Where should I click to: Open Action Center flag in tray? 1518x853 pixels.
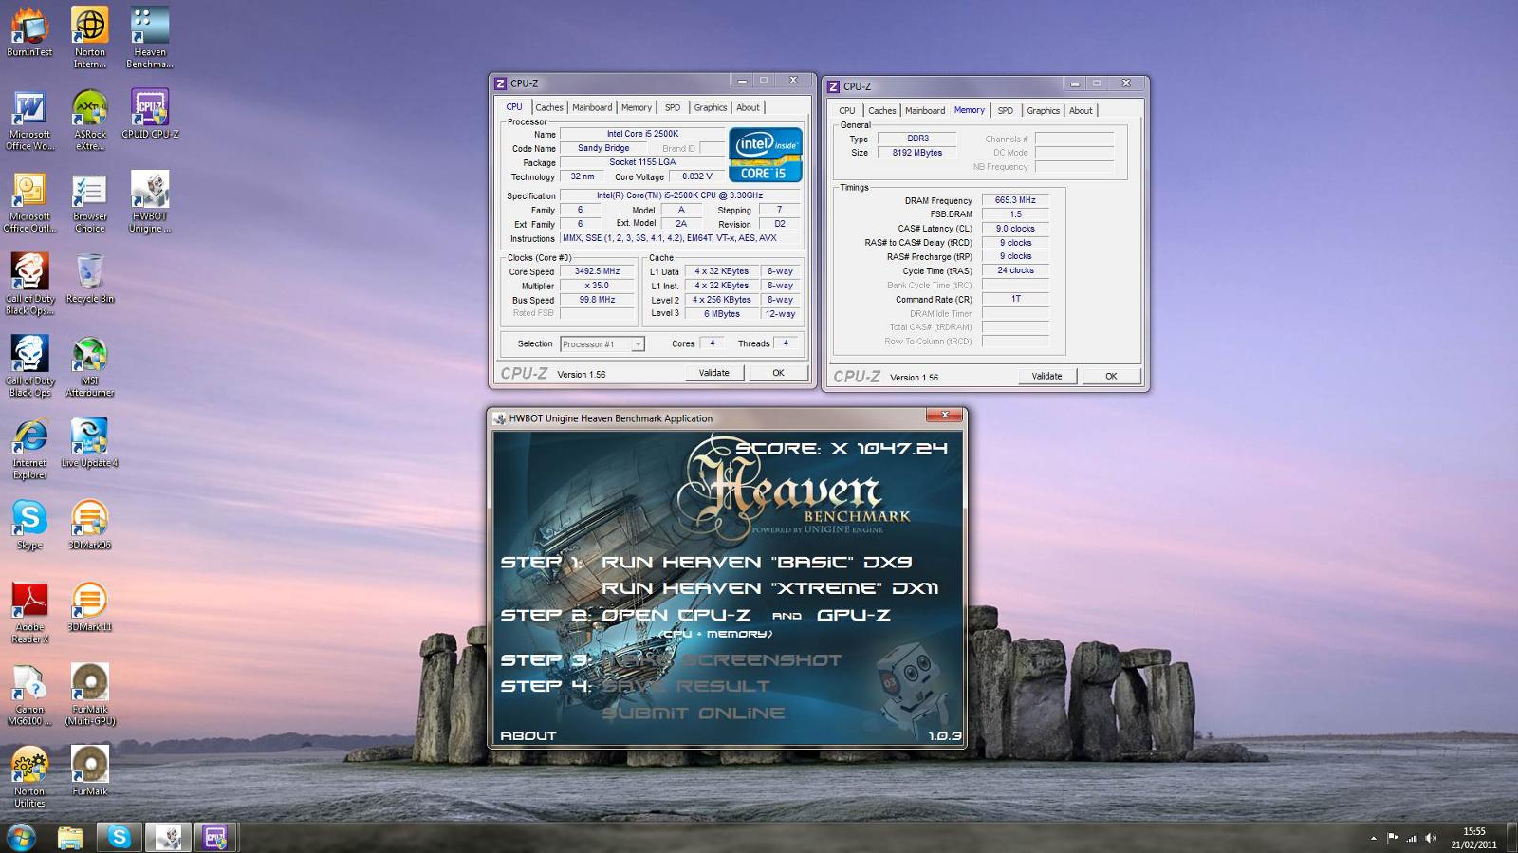pos(1393,838)
